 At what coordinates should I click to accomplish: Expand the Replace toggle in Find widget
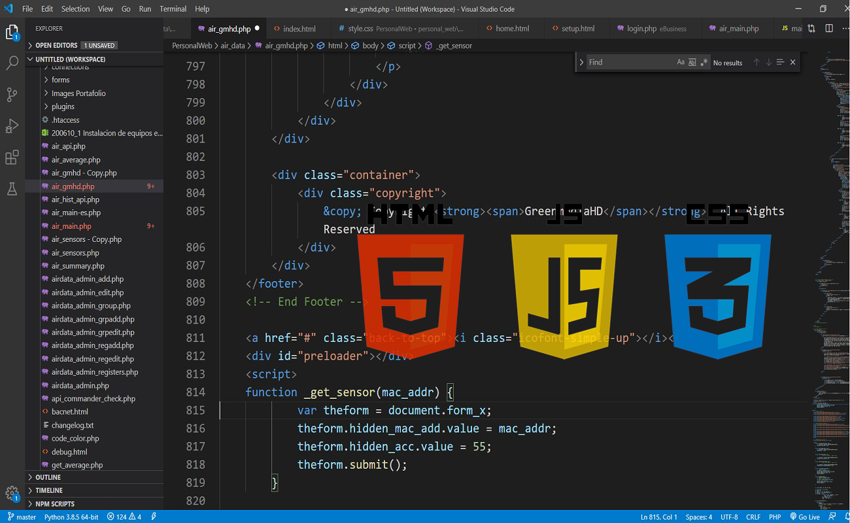pos(581,62)
